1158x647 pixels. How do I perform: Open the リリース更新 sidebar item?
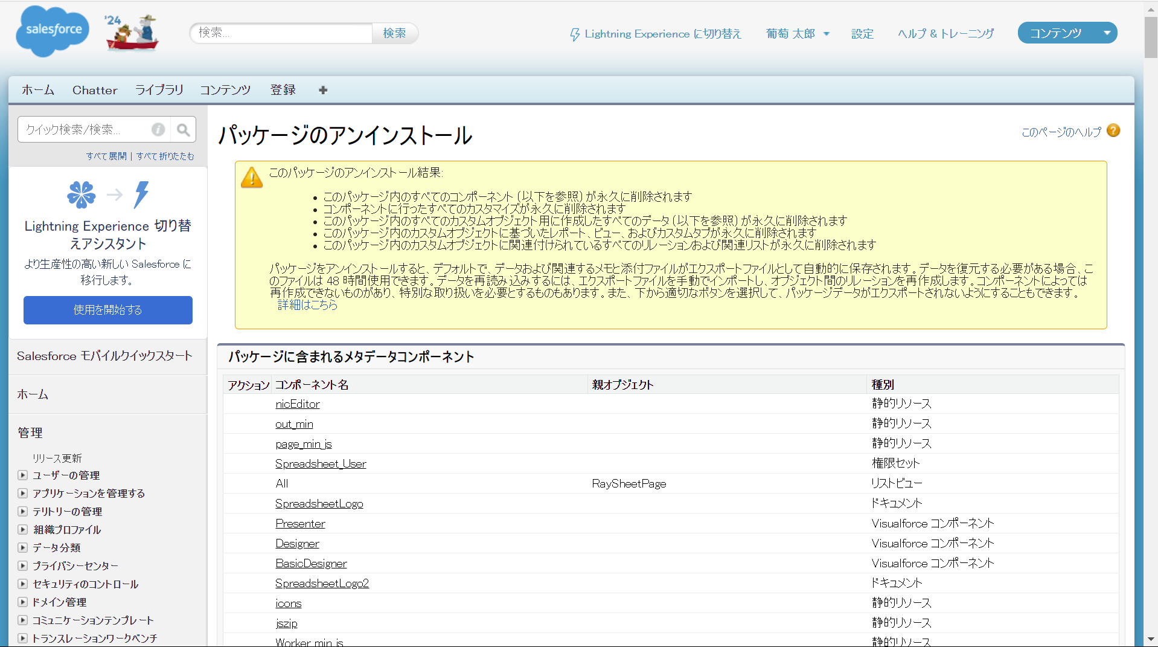click(x=57, y=459)
